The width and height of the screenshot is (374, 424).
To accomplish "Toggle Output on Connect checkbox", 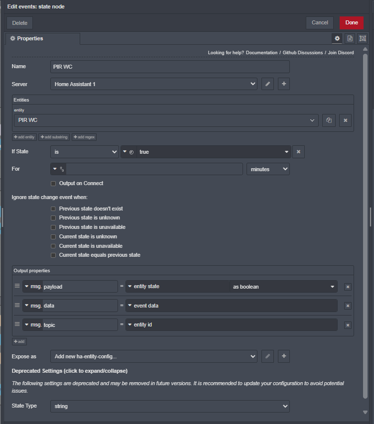I will pyautogui.click(x=53, y=184).
